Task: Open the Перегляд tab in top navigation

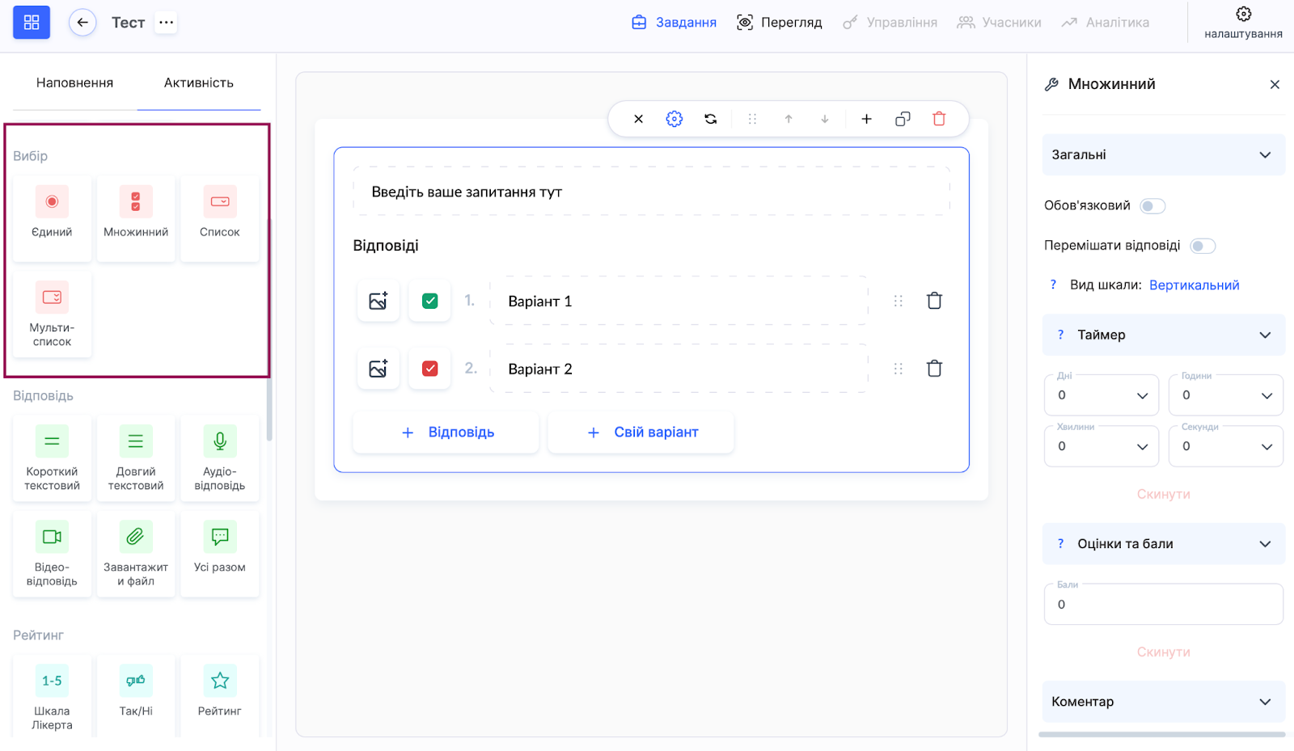Action: click(x=779, y=23)
